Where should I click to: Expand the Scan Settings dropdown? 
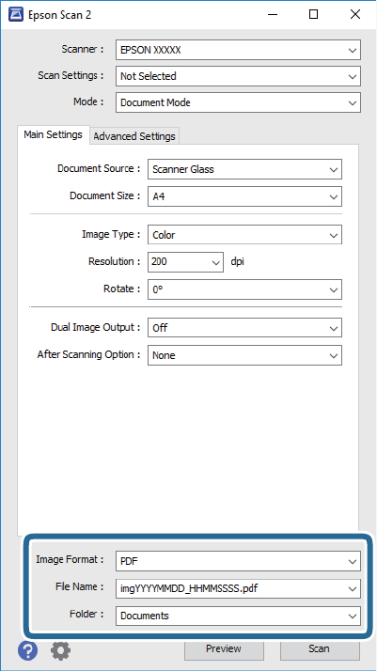click(x=239, y=76)
